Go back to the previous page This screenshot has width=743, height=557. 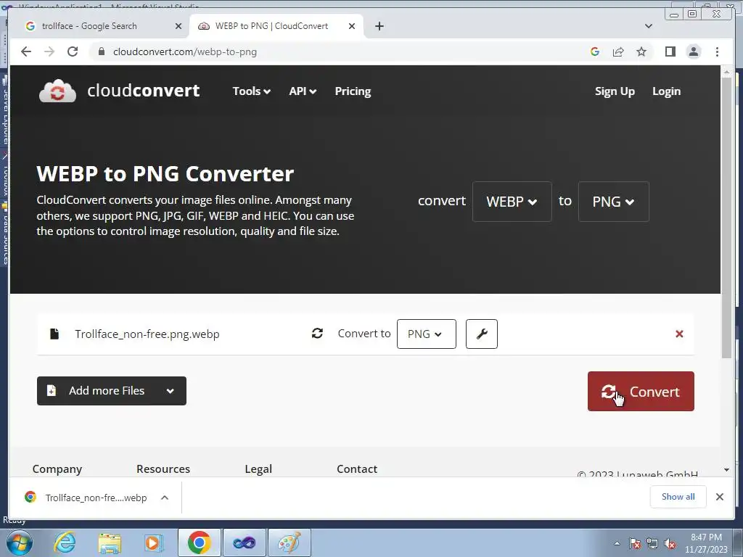(26, 51)
